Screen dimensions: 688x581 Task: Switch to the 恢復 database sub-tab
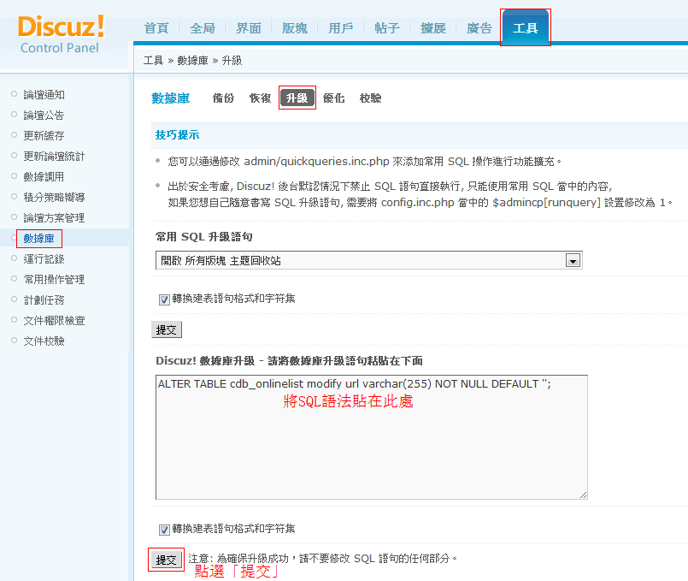tap(260, 98)
